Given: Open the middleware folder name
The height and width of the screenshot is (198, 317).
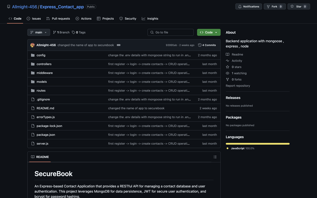Looking at the screenshot, I should (45, 73).
